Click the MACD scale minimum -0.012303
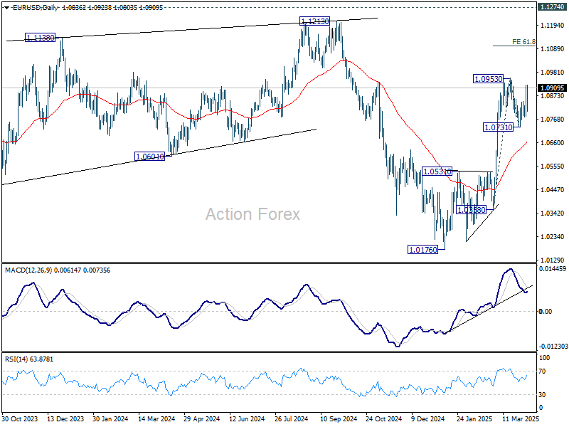569x427 pixels. [553, 347]
